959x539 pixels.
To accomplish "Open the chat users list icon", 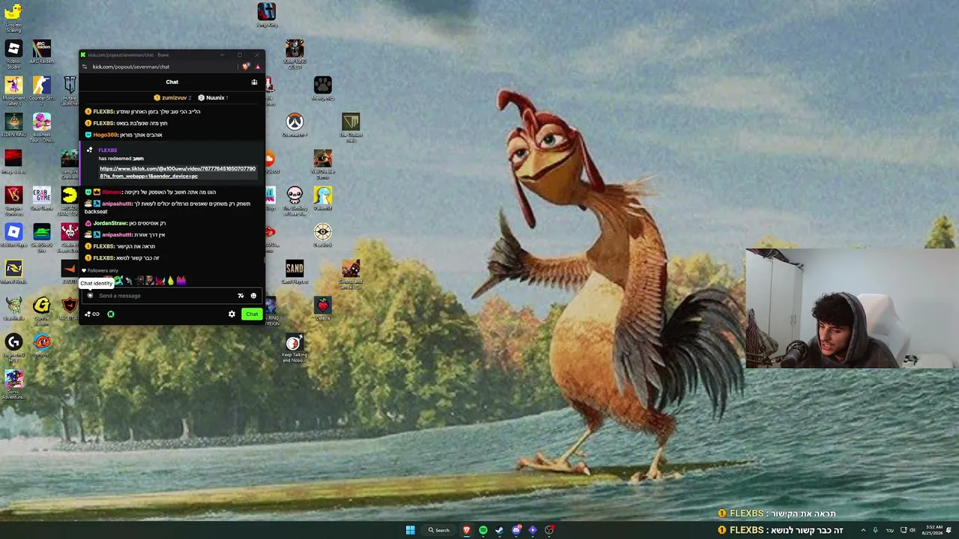I will (255, 82).
